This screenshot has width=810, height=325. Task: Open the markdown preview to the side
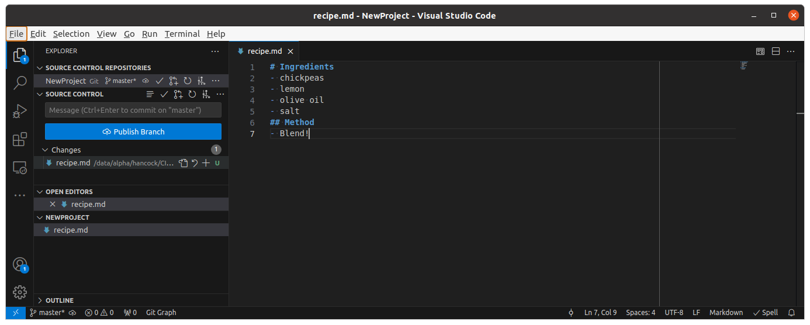760,51
